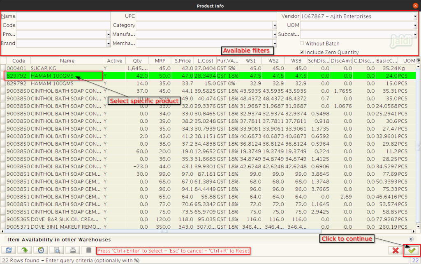This screenshot has width=421, height=264.
Task: Click the UOM cell showing Kg
Action: [x=407, y=68]
